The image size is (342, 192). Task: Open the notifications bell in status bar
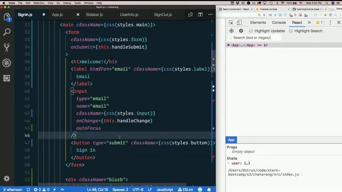pos(209,190)
